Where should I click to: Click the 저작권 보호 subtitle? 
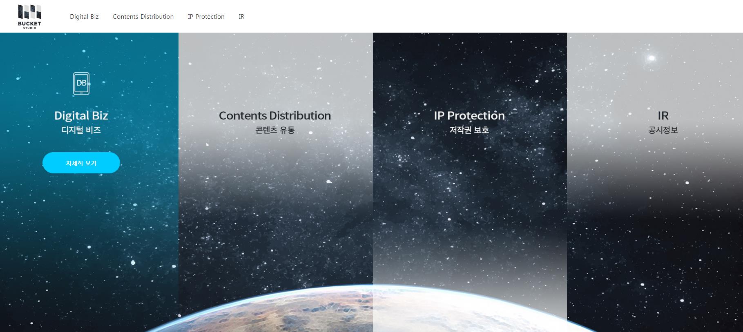click(469, 130)
